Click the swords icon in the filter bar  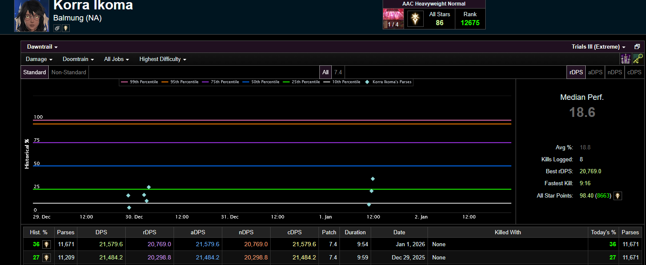pyautogui.click(x=626, y=59)
